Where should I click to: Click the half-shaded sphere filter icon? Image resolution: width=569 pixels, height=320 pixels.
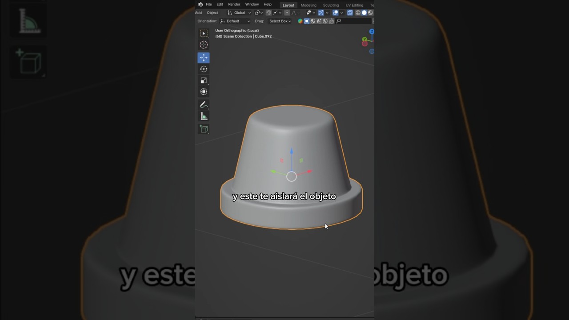tap(313, 21)
